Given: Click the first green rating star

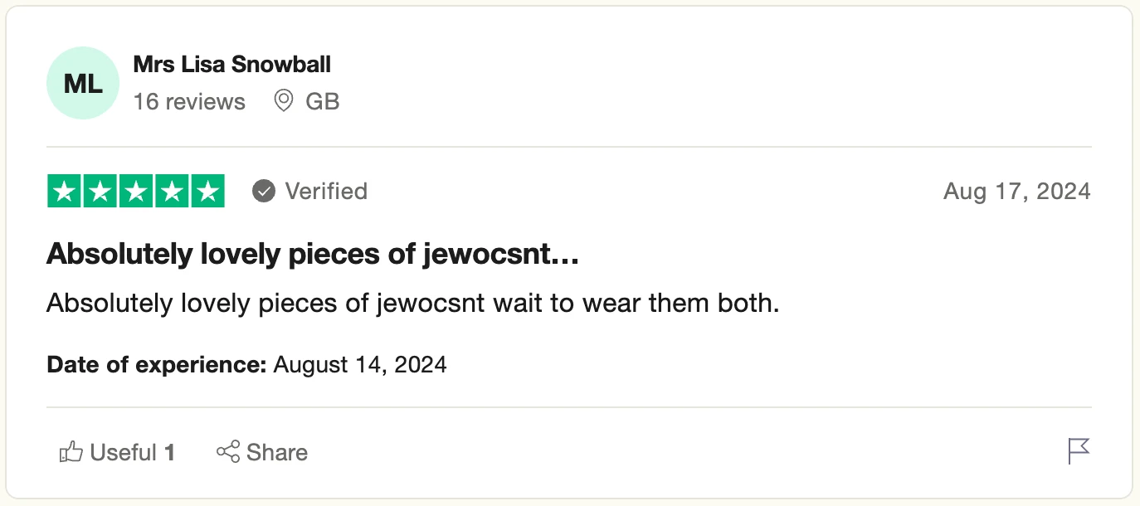Looking at the screenshot, I should click(x=65, y=192).
